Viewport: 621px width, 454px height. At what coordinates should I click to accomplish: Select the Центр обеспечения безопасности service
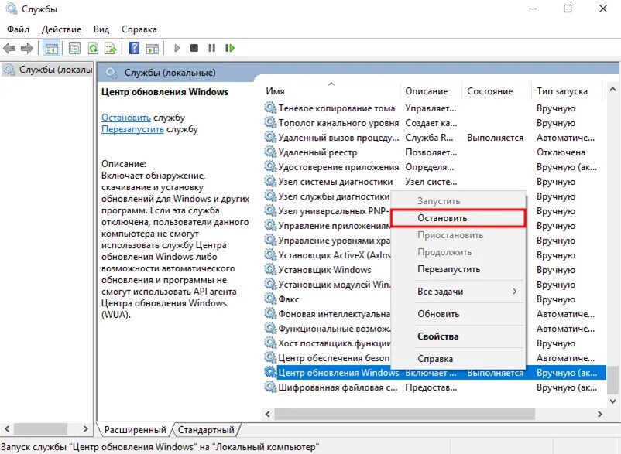coord(327,357)
